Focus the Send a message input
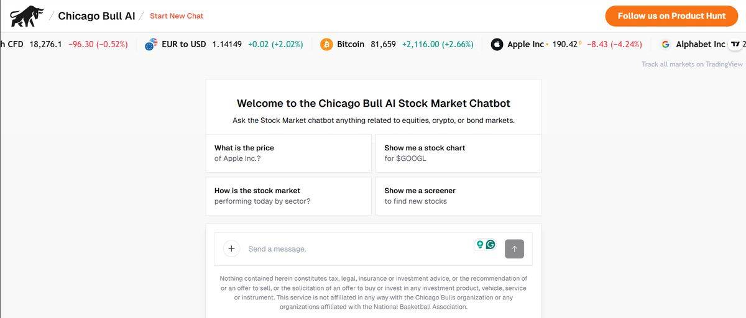Image resolution: width=746 pixels, height=318 pixels. pyautogui.click(x=354, y=249)
